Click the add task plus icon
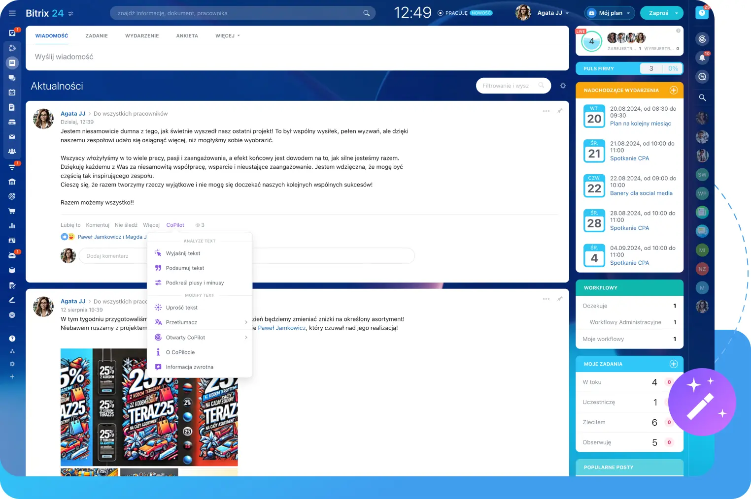The height and width of the screenshot is (499, 751). click(674, 364)
